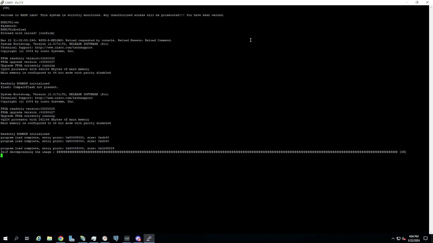This screenshot has height=243, width=433.
Task: Open the blue server tower taskbar icon
Action: 72,239
